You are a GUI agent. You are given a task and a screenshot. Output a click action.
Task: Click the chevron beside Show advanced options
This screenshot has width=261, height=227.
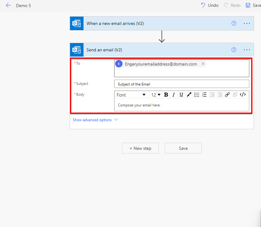[x=116, y=120]
